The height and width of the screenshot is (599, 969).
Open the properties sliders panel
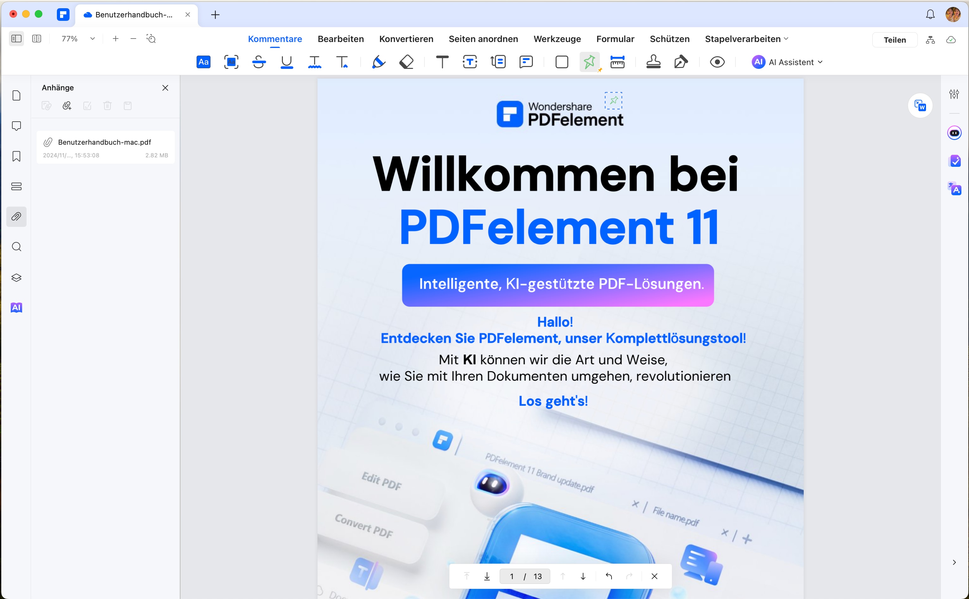point(954,94)
